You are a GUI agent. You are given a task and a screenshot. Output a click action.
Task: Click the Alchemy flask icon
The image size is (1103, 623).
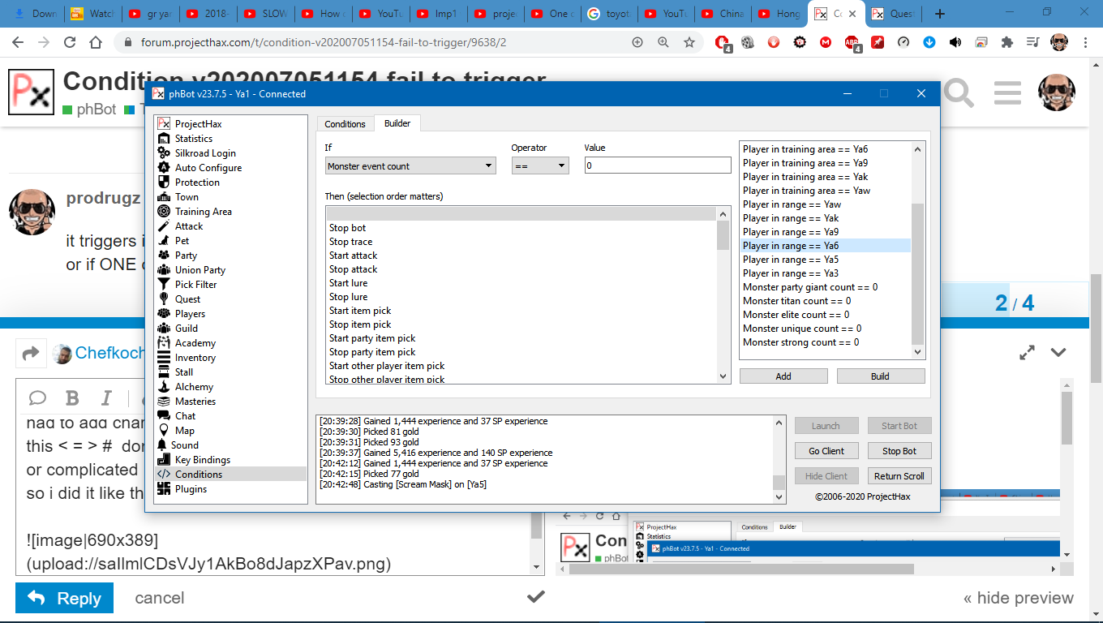click(164, 387)
